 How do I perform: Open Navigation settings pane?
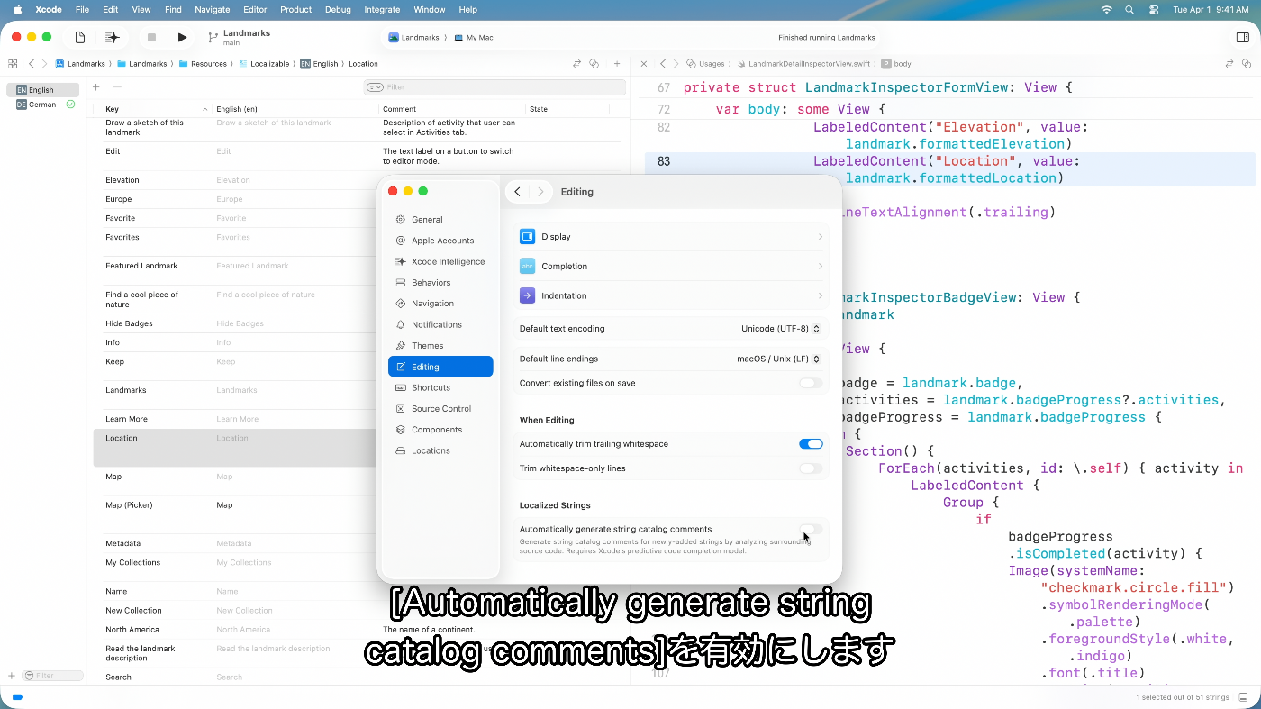pos(440,304)
